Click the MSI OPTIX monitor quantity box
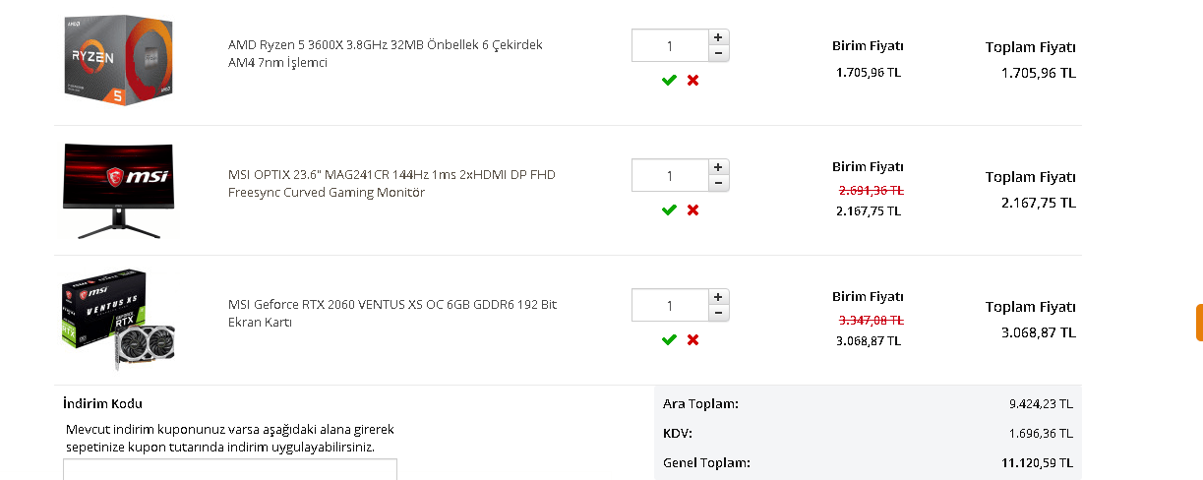The width and height of the screenshot is (1203, 480). pyautogui.click(x=670, y=175)
